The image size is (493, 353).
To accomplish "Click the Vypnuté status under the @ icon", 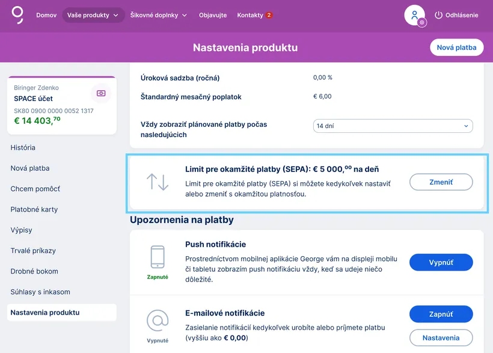I will pos(158,340).
